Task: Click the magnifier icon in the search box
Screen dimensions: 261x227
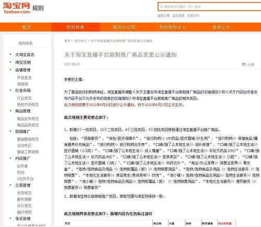Action: (161, 6)
